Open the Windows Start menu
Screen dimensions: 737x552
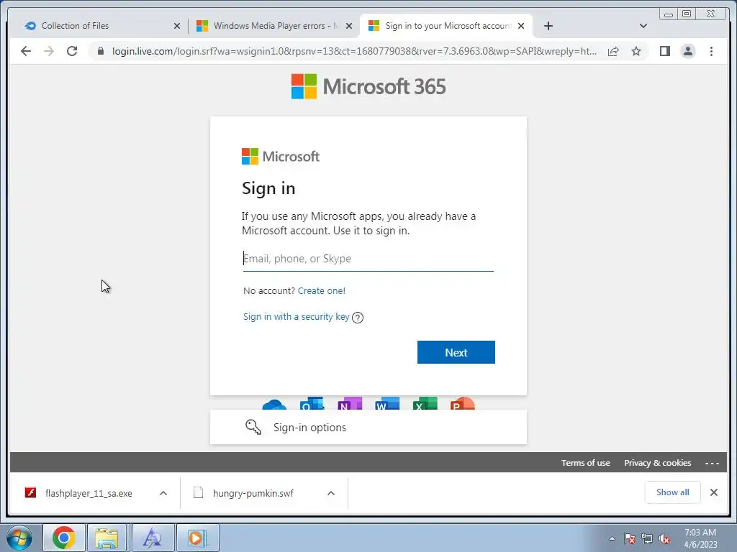[x=19, y=538]
